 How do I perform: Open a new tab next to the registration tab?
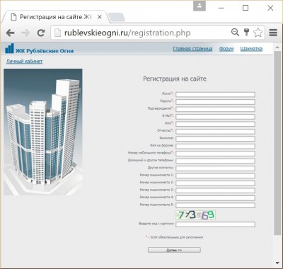tap(117, 18)
